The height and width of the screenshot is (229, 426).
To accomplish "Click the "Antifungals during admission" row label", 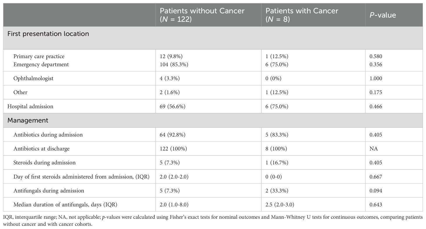I will pos(49,190).
